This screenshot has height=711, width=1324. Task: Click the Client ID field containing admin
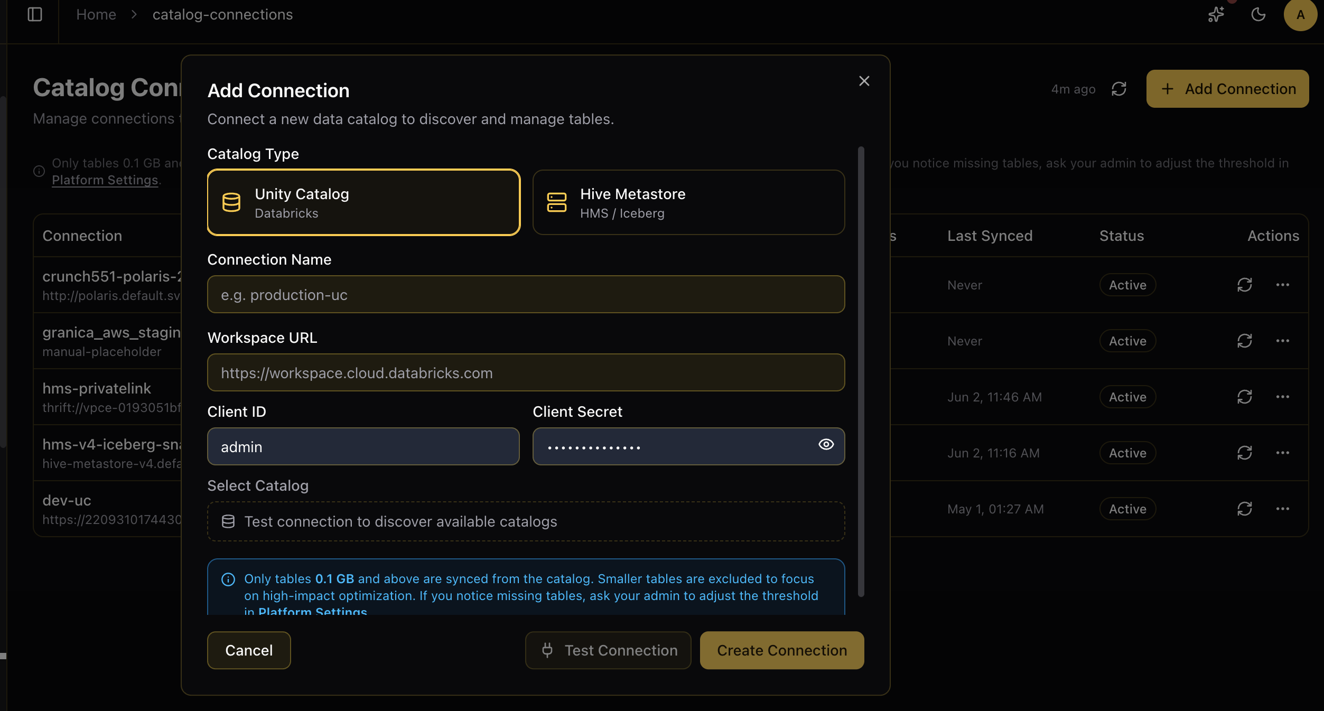(363, 446)
